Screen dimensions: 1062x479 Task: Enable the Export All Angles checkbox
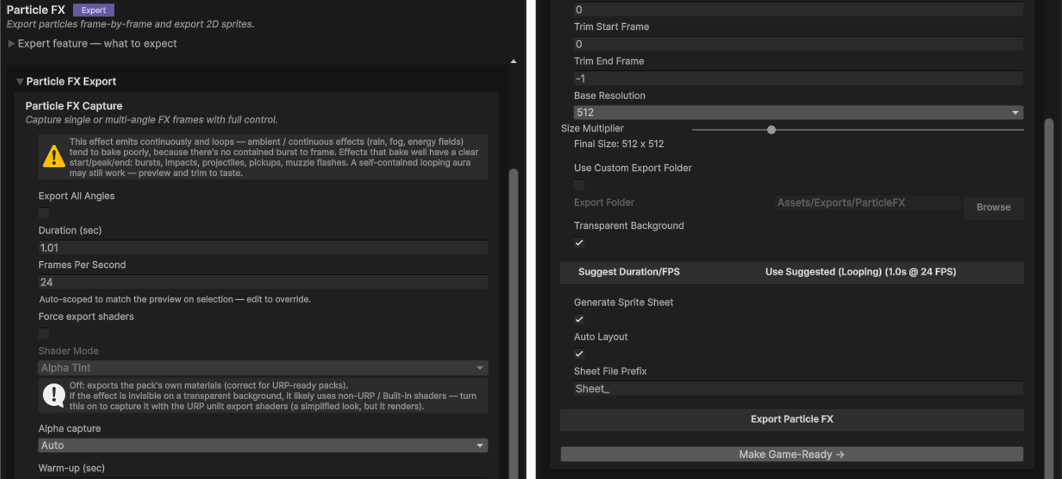(44, 213)
